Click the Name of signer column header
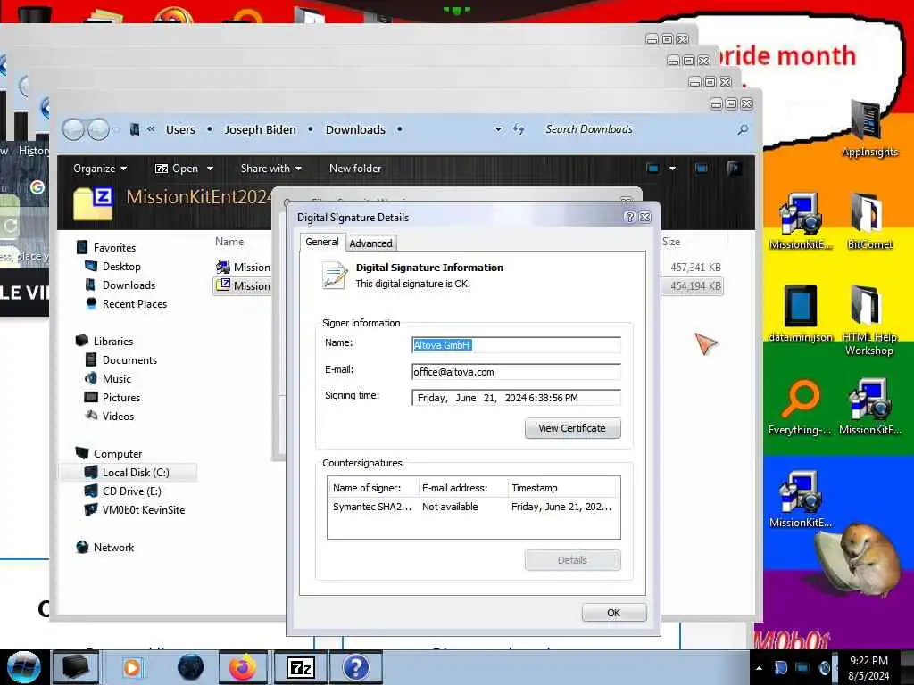 coord(372,488)
